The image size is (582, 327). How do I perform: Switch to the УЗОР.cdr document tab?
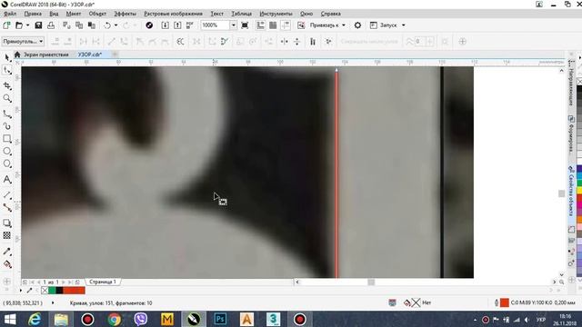(90, 54)
